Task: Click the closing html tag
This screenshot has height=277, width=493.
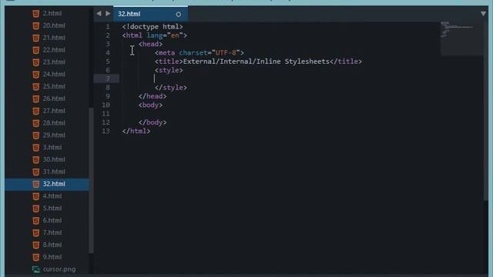Action: point(136,132)
